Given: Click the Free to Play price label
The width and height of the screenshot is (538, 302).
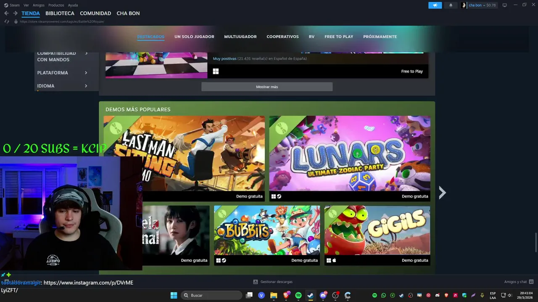Looking at the screenshot, I should (x=412, y=71).
